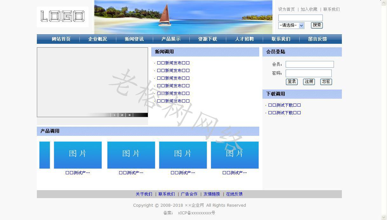Open 友情链接 link in footer
Viewport: 387px width, 220px height.
point(212,194)
